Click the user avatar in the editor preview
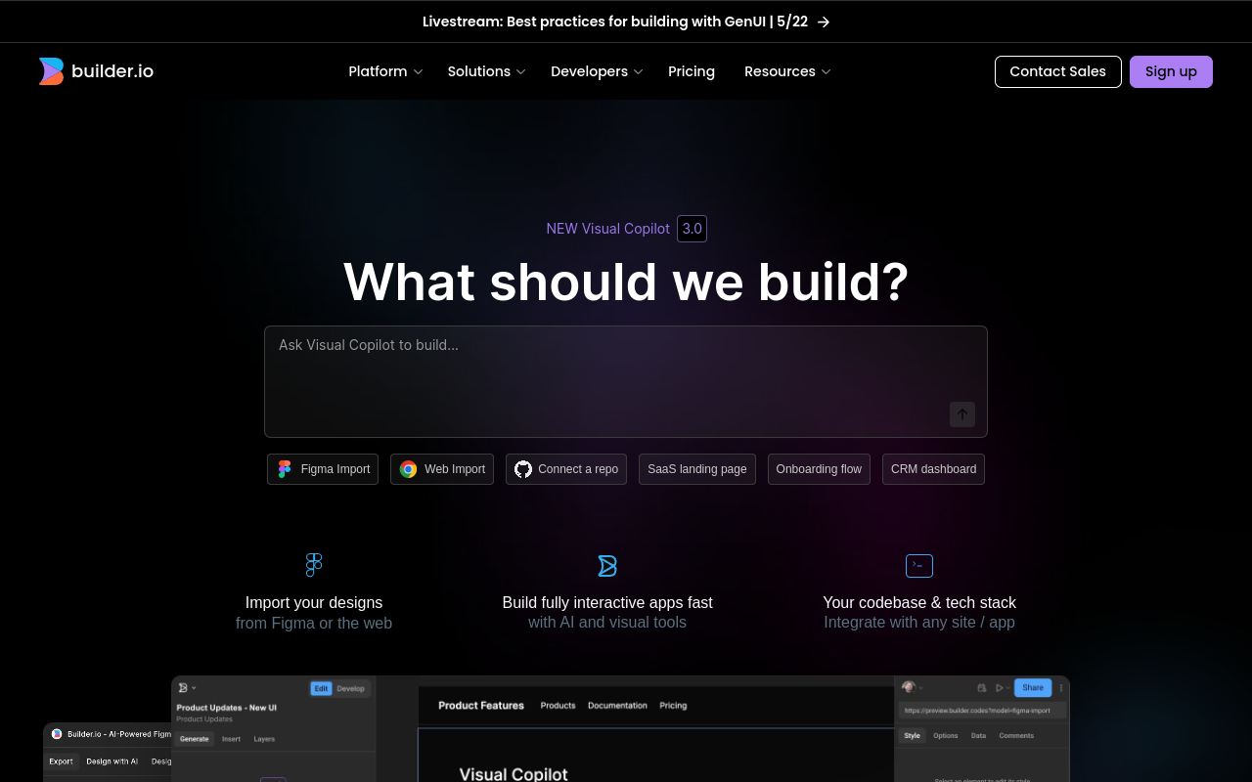The height and width of the screenshot is (782, 1252). (x=909, y=687)
